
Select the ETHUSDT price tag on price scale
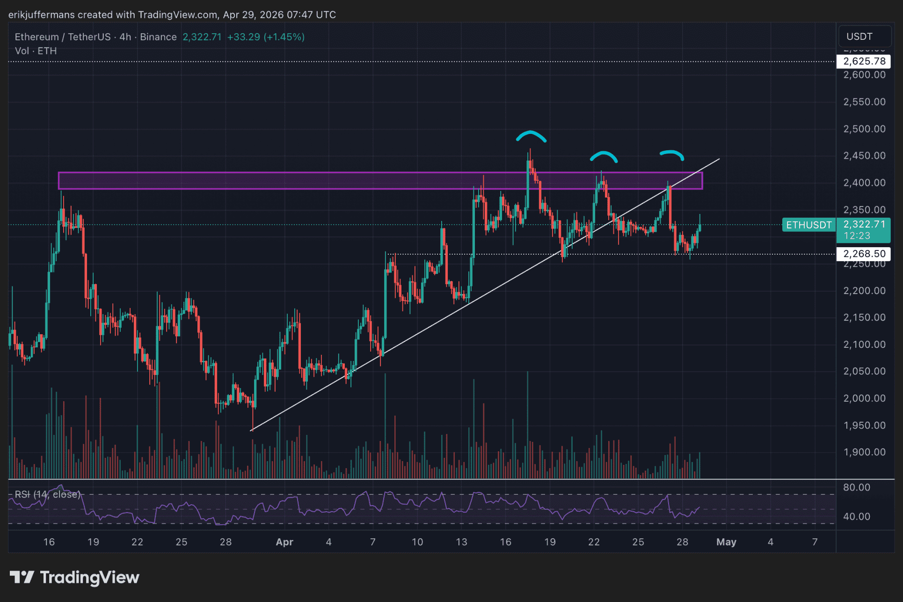[808, 225]
